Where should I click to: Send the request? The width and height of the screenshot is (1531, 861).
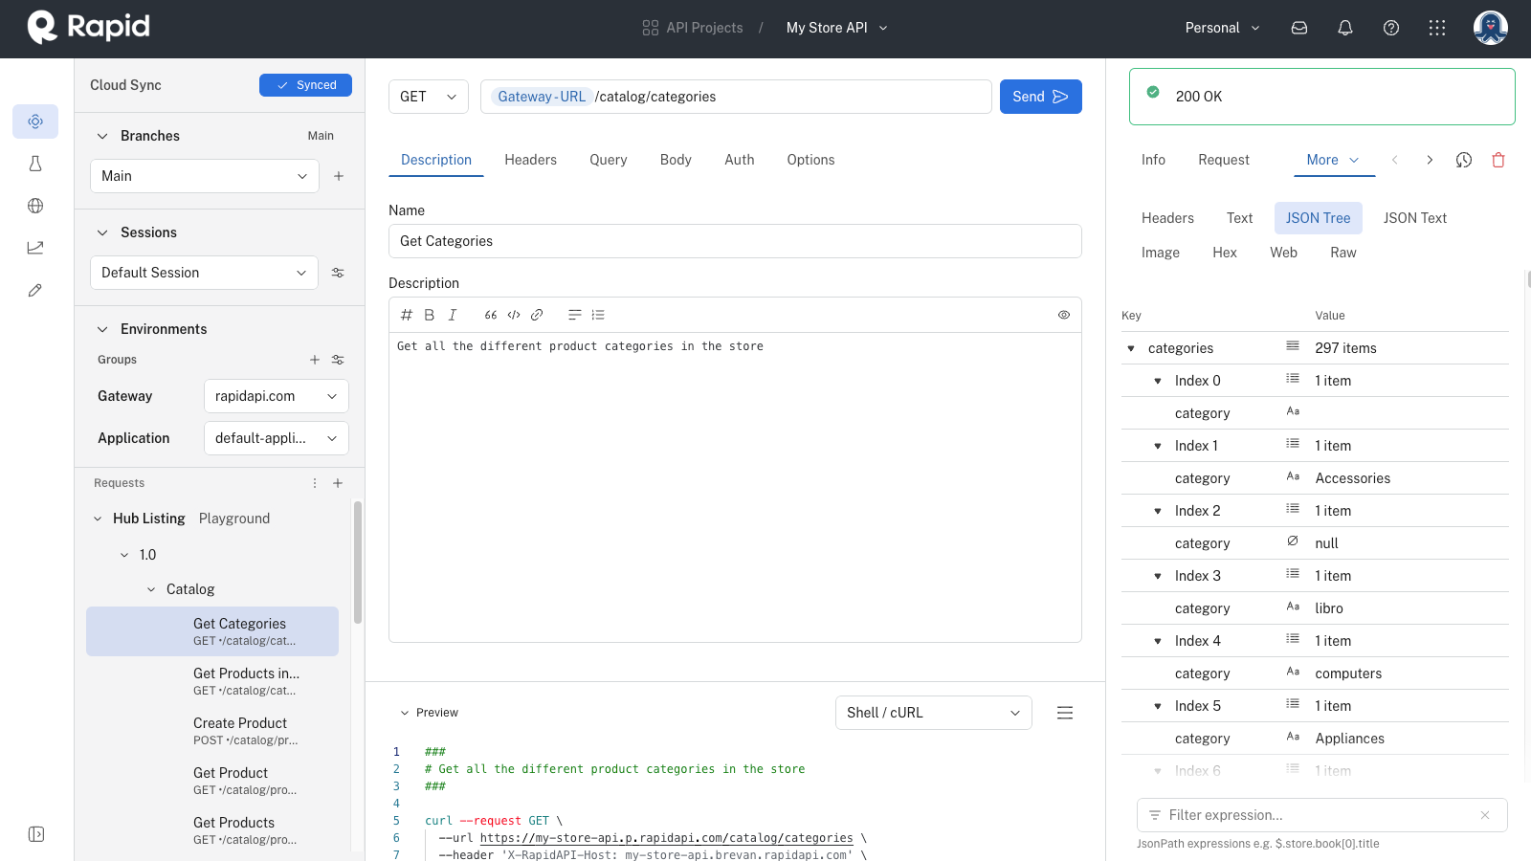click(1041, 97)
